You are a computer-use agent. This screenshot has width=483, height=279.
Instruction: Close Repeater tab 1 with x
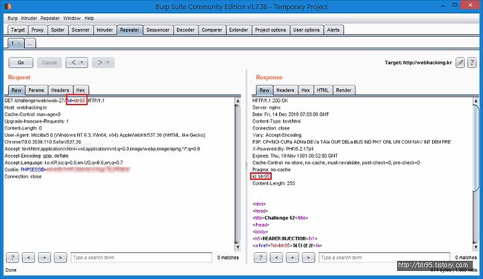(19, 44)
